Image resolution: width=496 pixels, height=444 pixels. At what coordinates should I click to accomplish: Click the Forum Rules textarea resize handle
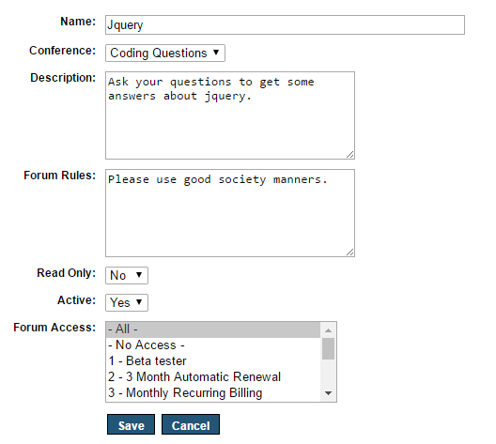coord(349,253)
